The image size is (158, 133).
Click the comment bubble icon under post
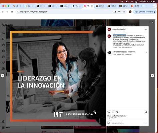113,112
